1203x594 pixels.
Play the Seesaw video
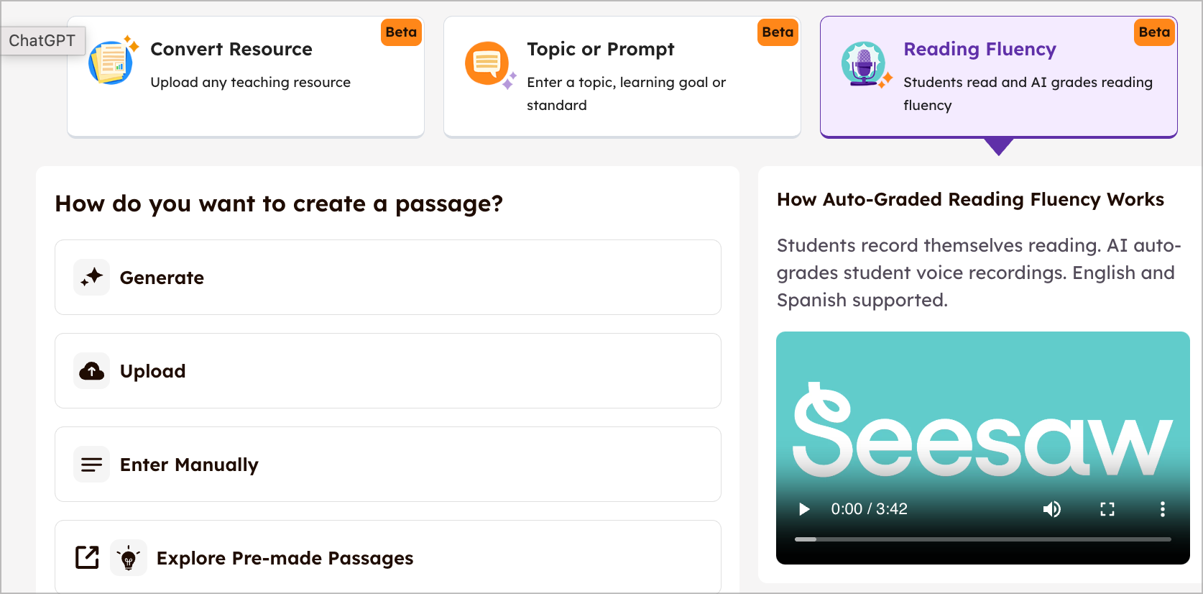[x=804, y=509]
